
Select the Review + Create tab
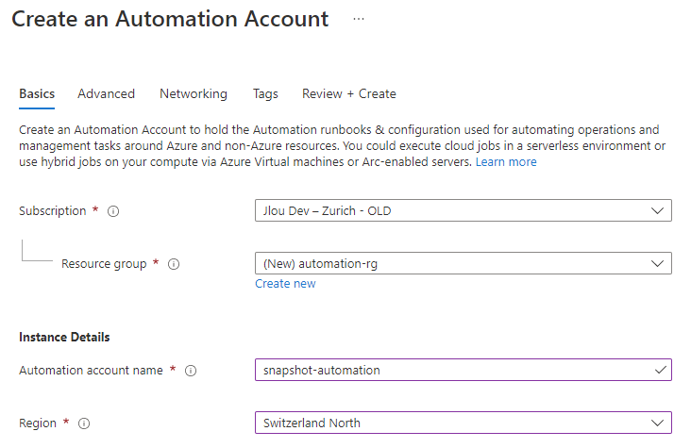click(349, 93)
